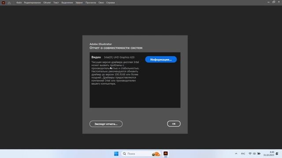Restore down the Illustrator window

pos(274,2)
